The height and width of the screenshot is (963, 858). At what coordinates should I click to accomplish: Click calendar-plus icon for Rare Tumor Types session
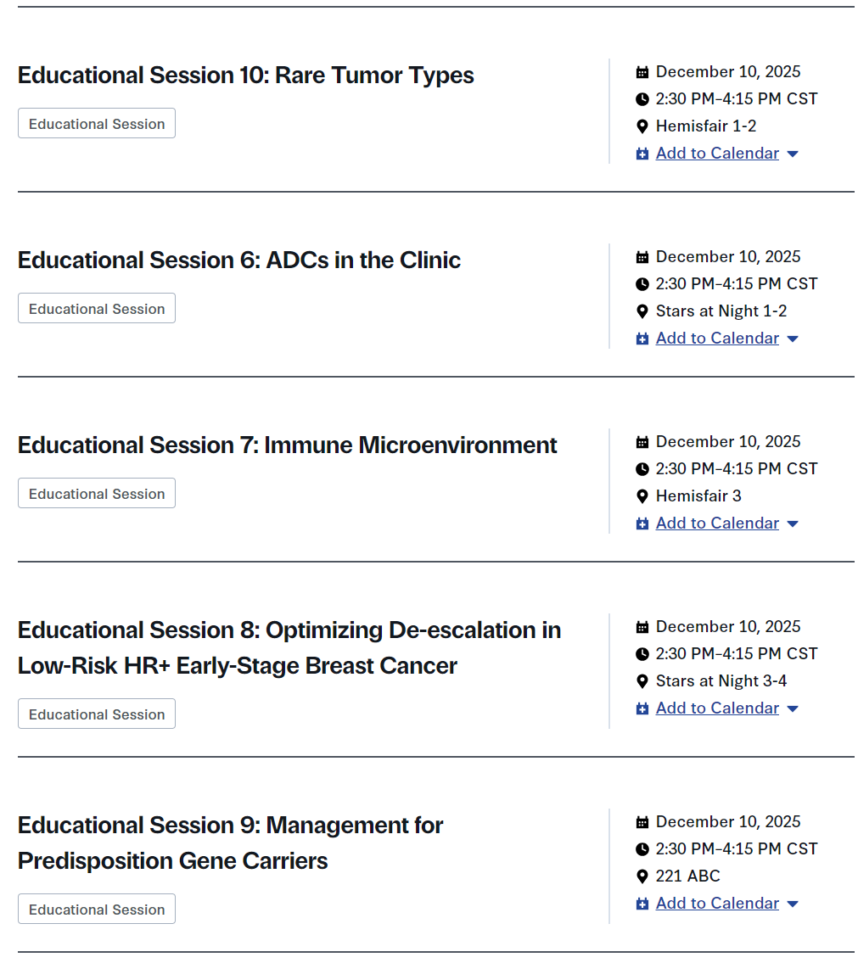pyautogui.click(x=642, y=154)
